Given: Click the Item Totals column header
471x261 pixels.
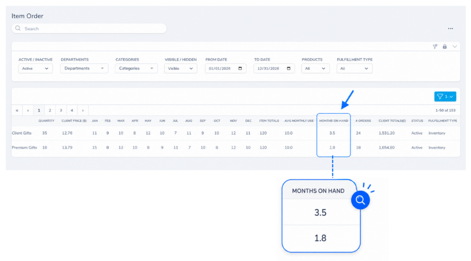Looking at the screenshot, I should pyautogui.click(x=269, y=121).
